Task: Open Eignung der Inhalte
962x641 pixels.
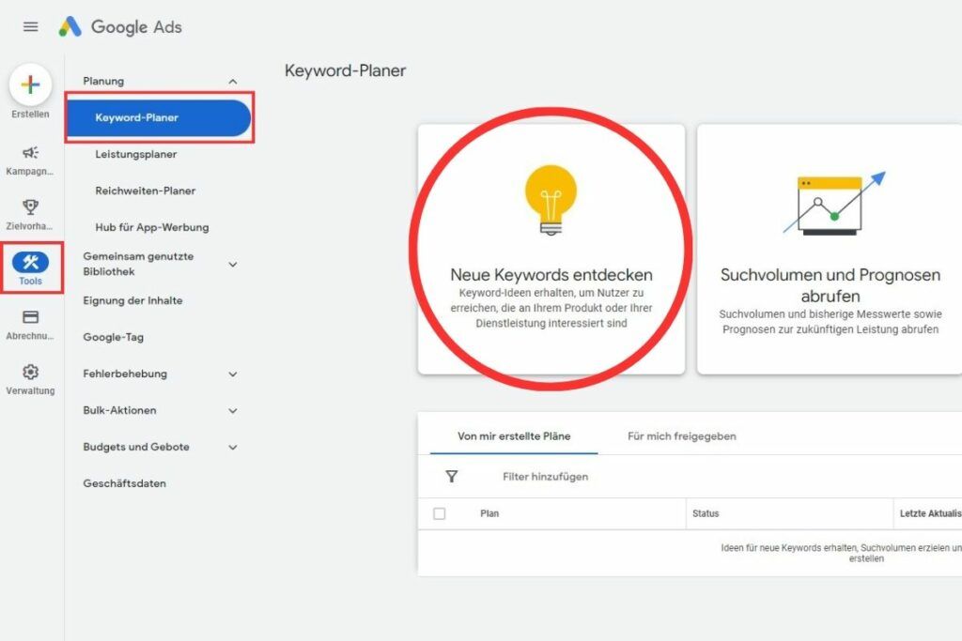Action: (x=132, y=300)
